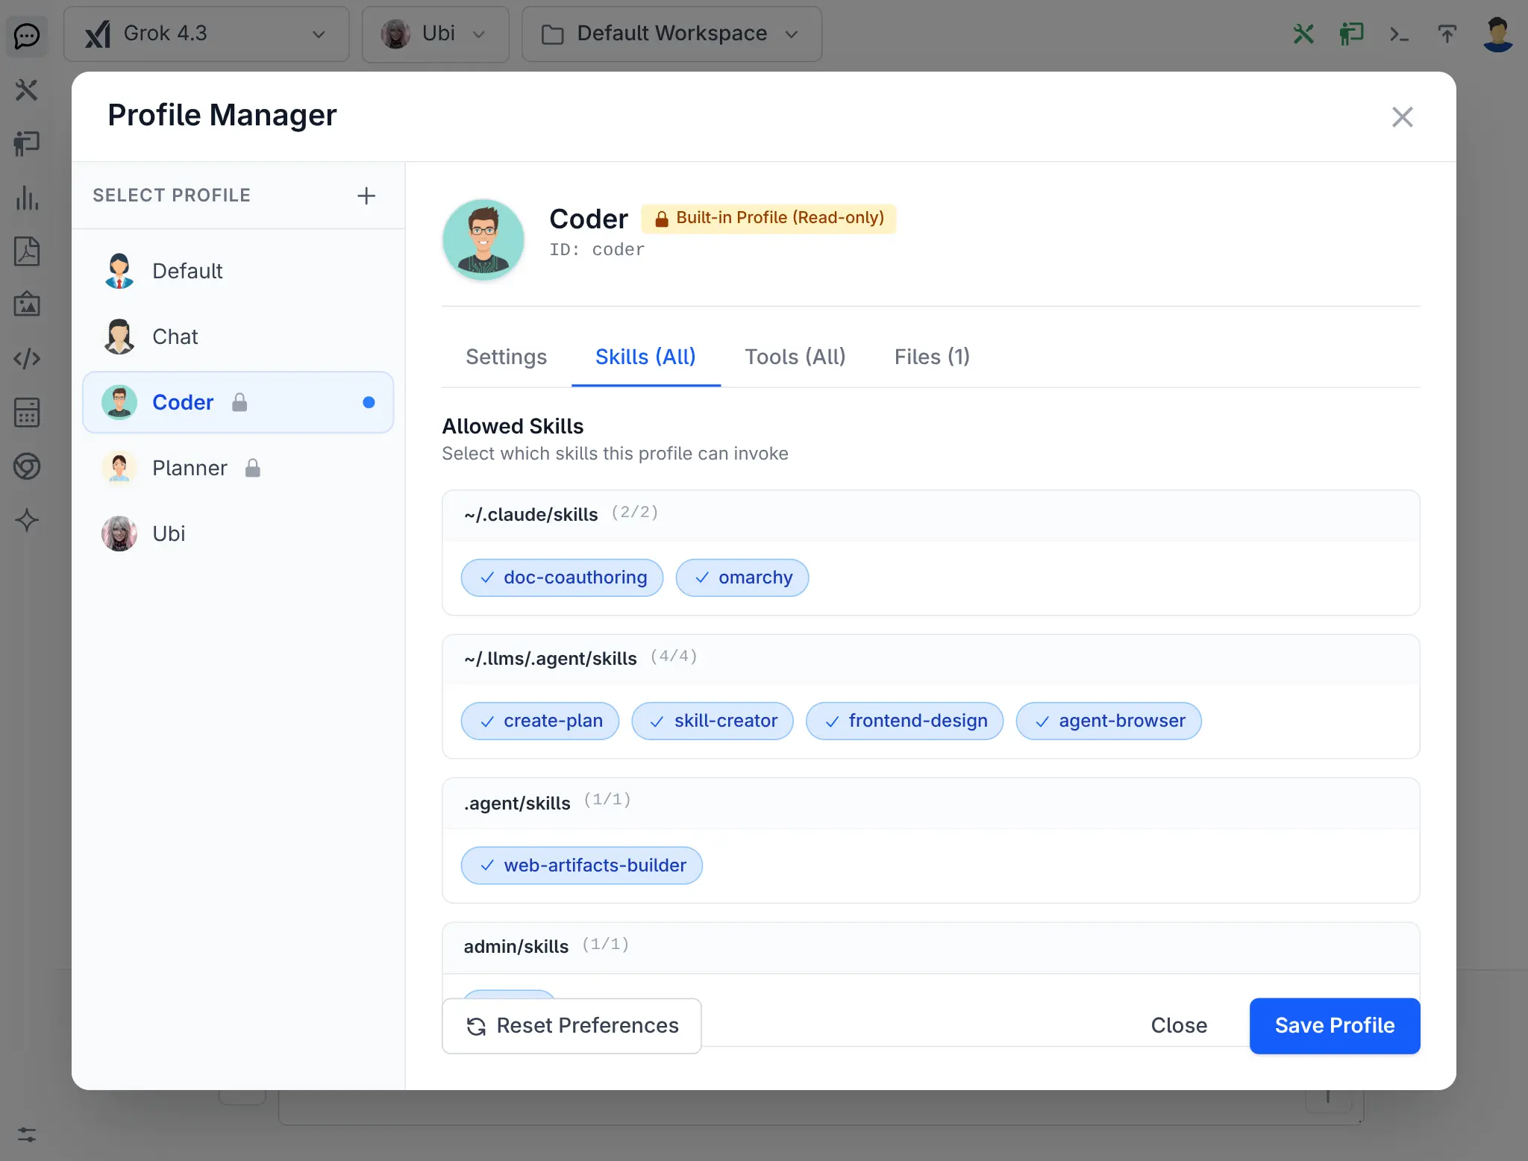Screen dimensions: 1528x1161
Task: Click the lock icon beside Planner profile
Action: 253,468
